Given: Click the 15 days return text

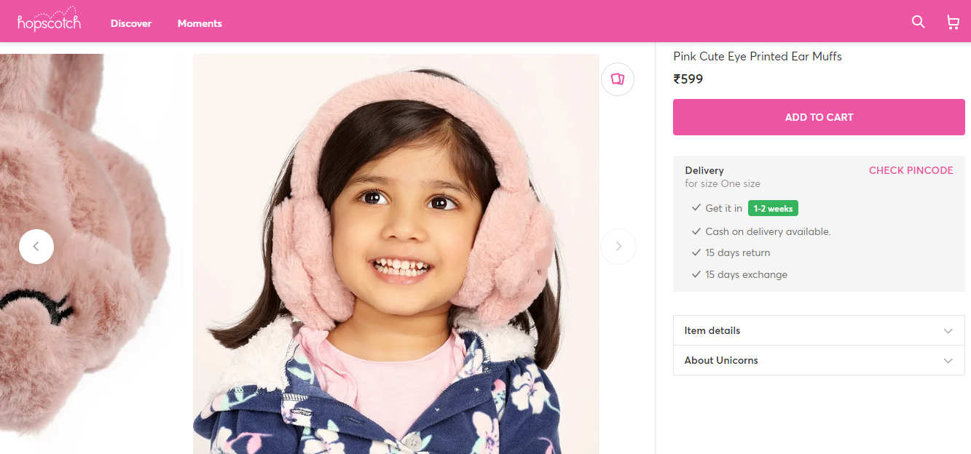Looking at the screenshot, I should [737, 252].
